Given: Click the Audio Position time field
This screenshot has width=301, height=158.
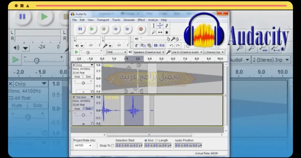Looking at the screenshot, I should 188,146.
